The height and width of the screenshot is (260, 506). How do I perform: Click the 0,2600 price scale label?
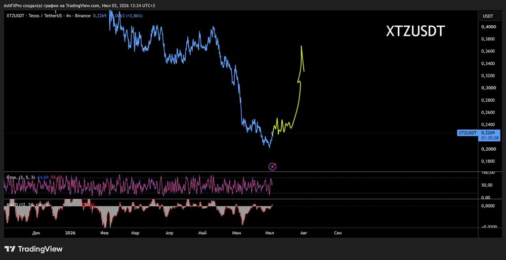pyautogui.click(x=487, y=112)
